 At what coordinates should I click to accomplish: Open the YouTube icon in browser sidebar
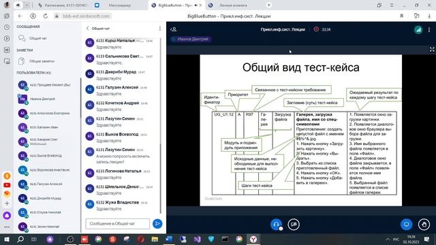[x=7, y=185]
